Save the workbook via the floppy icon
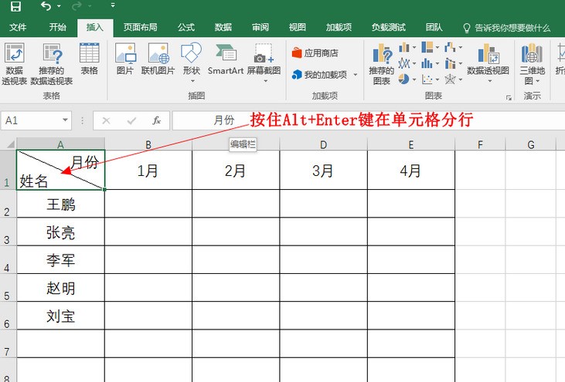565x382 pixels. pos(15,5)
